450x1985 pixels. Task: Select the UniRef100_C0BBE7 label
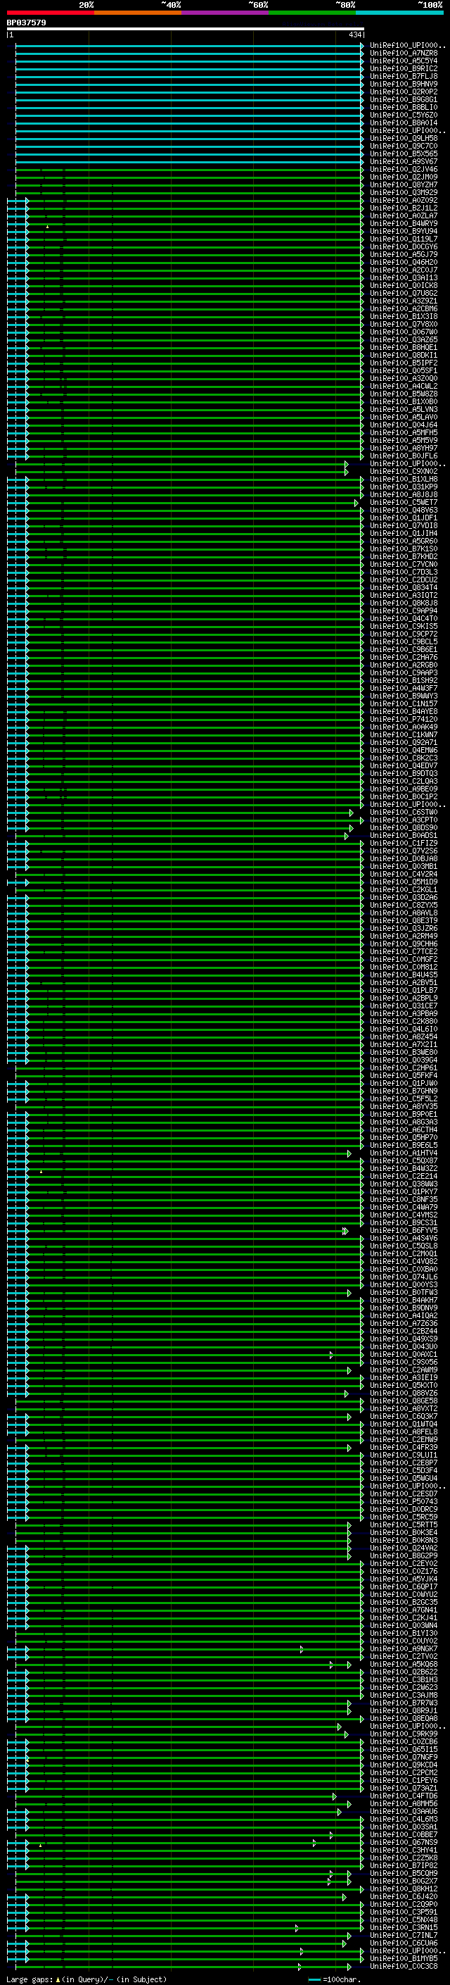coord(404,1835)
